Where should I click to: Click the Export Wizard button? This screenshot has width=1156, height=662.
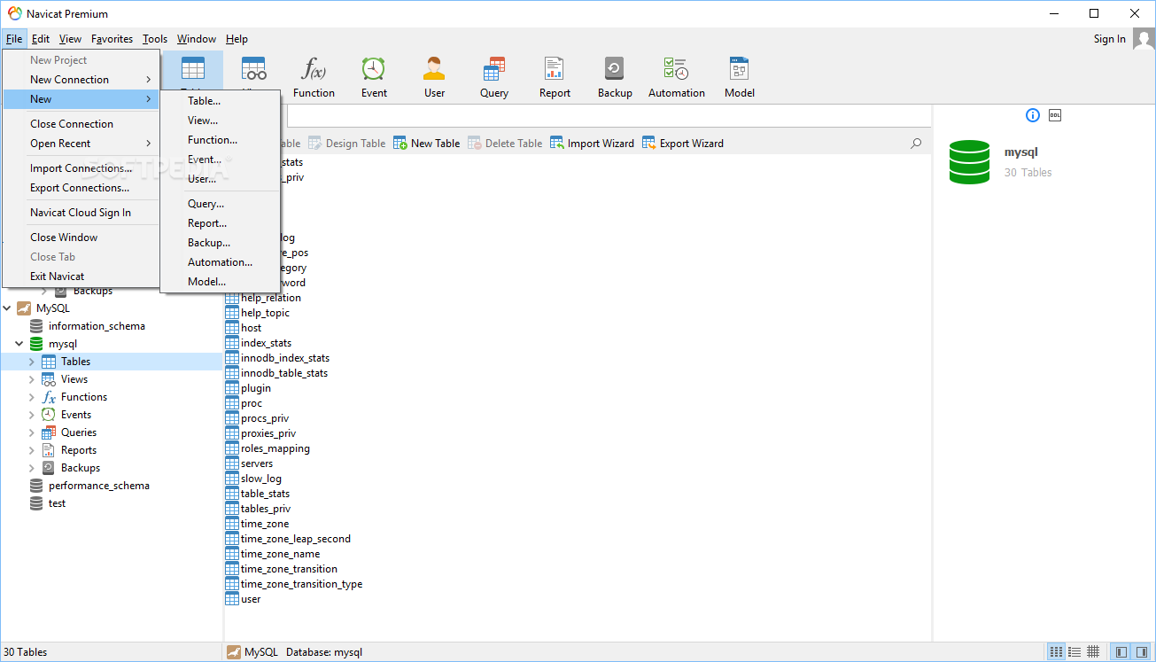[683, 143]
